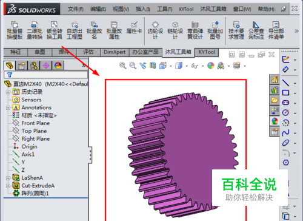Open the 文件(F) menu
Image resolution: width=303 pixels, height=221 pixels.
[76, 9]
